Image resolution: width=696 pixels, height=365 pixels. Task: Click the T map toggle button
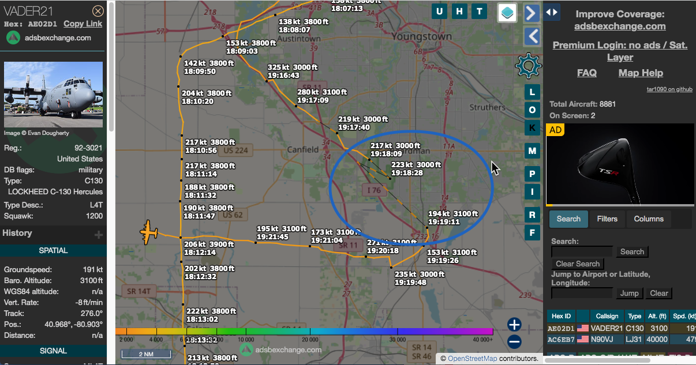click(x=479, y=11)
